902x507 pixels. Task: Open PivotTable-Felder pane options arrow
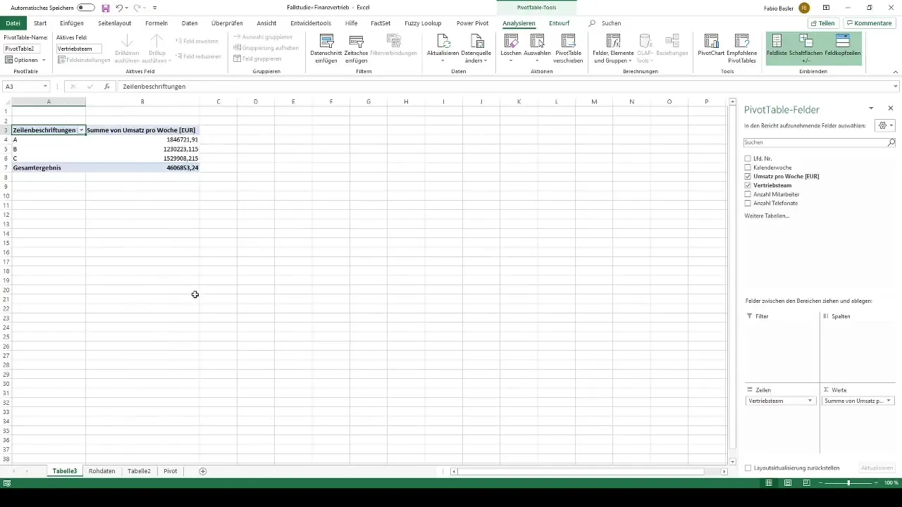(871, 108)
